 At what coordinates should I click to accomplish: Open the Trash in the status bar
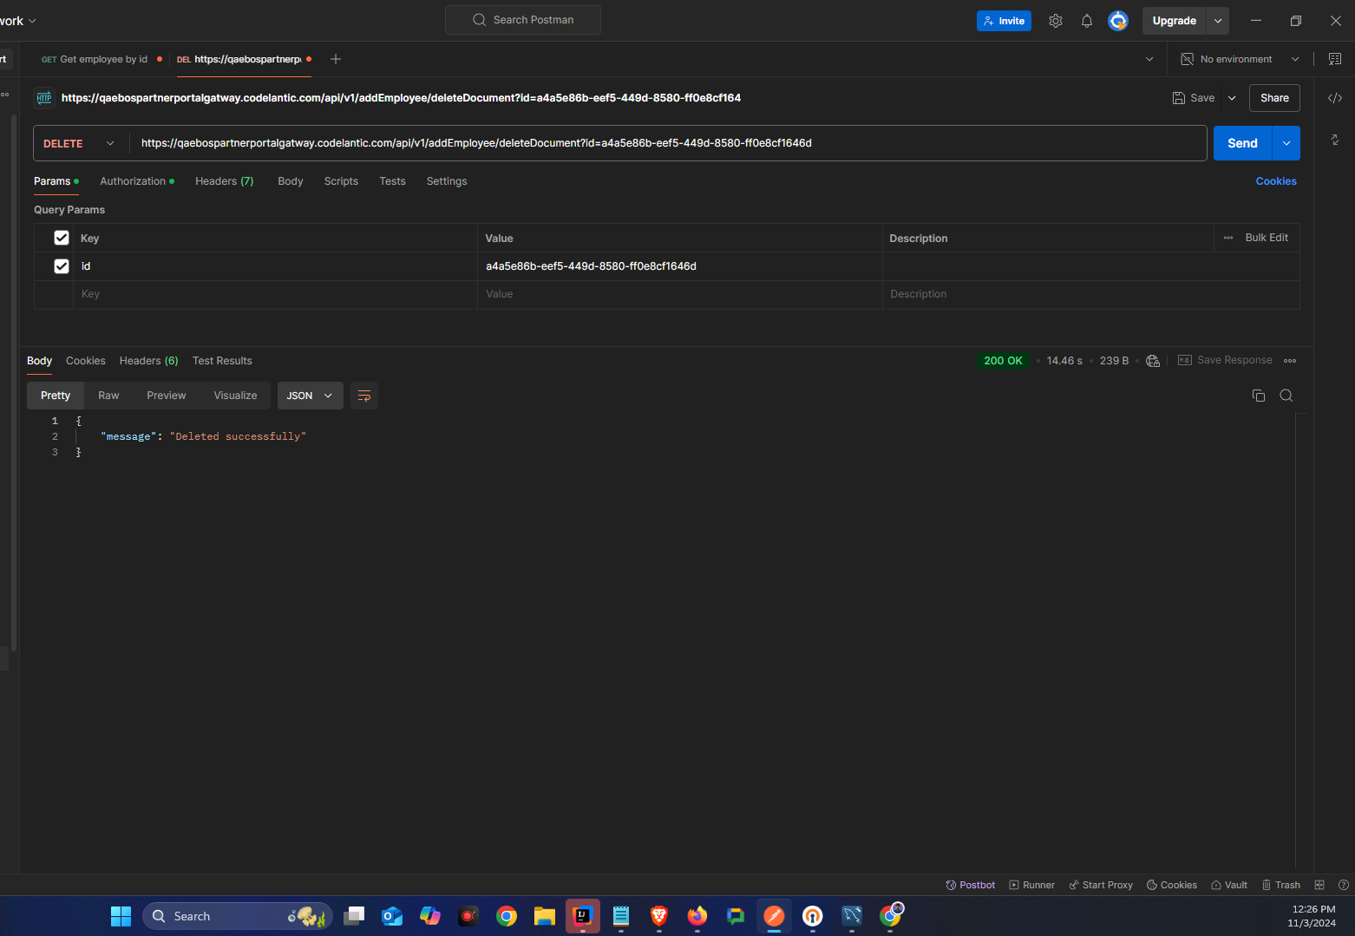click(x=1281, y=885)
